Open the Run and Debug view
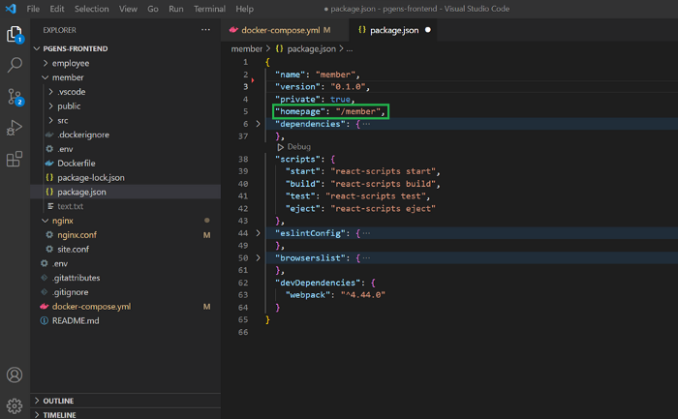 15,128
